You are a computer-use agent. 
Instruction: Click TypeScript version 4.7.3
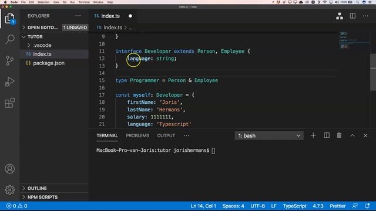pos(318,206)
